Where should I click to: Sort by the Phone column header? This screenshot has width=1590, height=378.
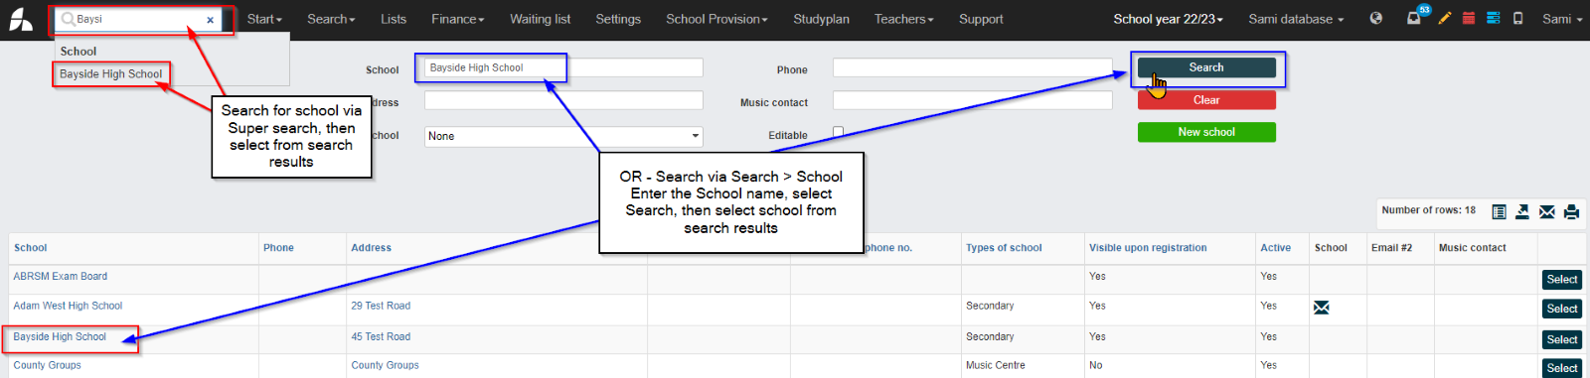278,248
